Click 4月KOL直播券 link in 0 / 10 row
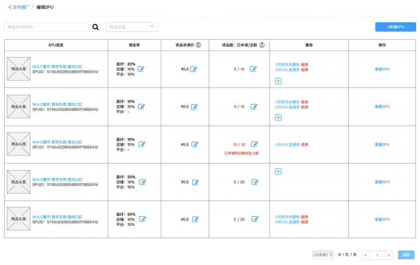Screen dimensions: 420x265 pyautogui.click(x=287, y=107)
